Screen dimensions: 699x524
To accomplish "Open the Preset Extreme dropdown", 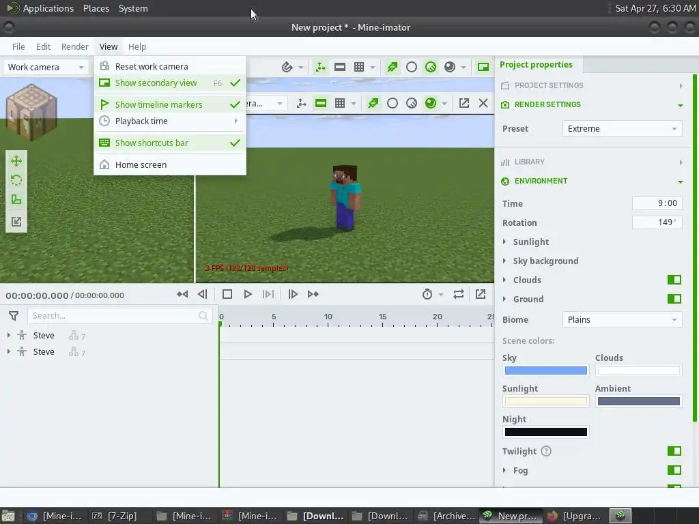I will tap(623, 129).
